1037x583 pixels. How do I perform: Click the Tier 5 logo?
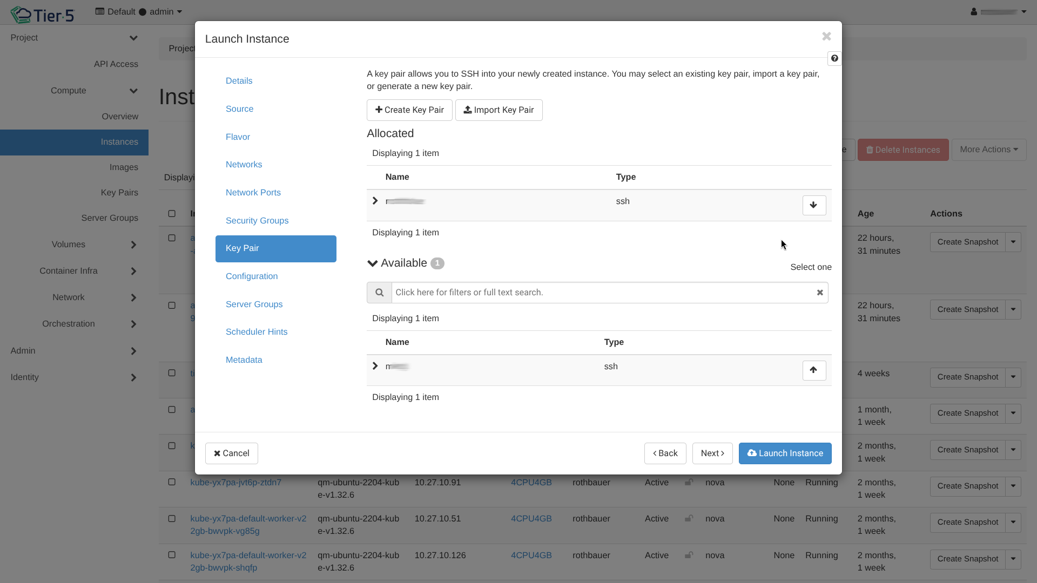click(42, 15)
